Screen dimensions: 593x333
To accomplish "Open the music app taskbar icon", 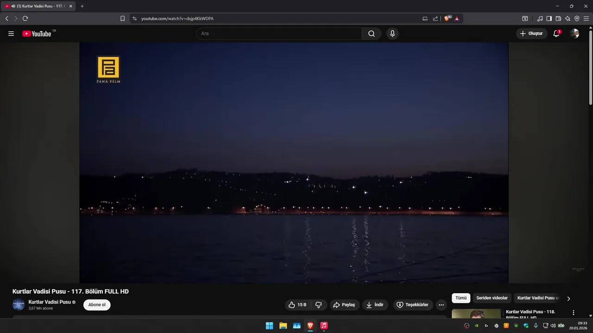I will [324, 326].
